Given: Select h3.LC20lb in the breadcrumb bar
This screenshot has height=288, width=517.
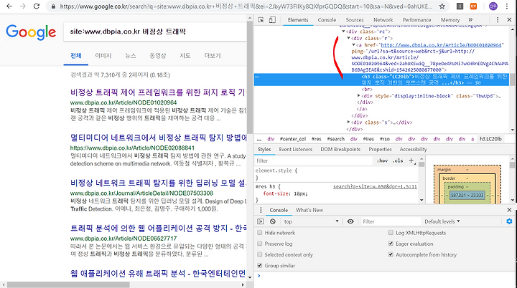Looking at the screenshot, I should click(490, 139).
